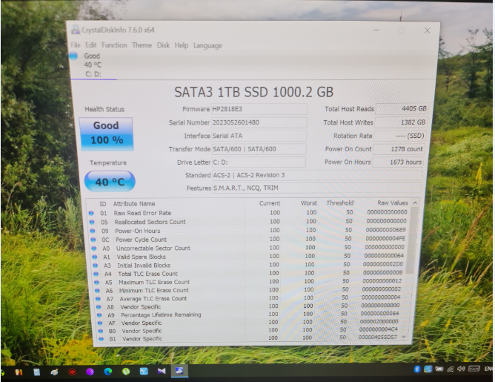Click the CrystalDiskInfo taskbar icon
495x382 pixels.
pyautogui.click(x=179, y=371)
